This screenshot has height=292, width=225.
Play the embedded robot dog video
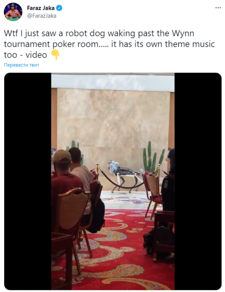click(x=113, y=181)
